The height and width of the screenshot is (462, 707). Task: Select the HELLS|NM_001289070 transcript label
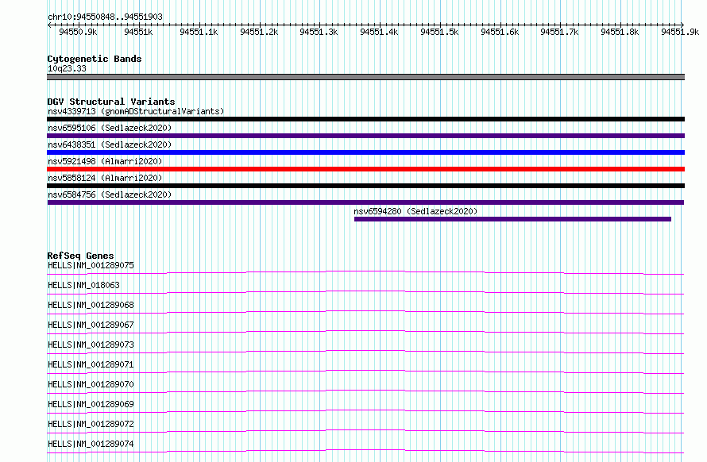click(91, 384)
